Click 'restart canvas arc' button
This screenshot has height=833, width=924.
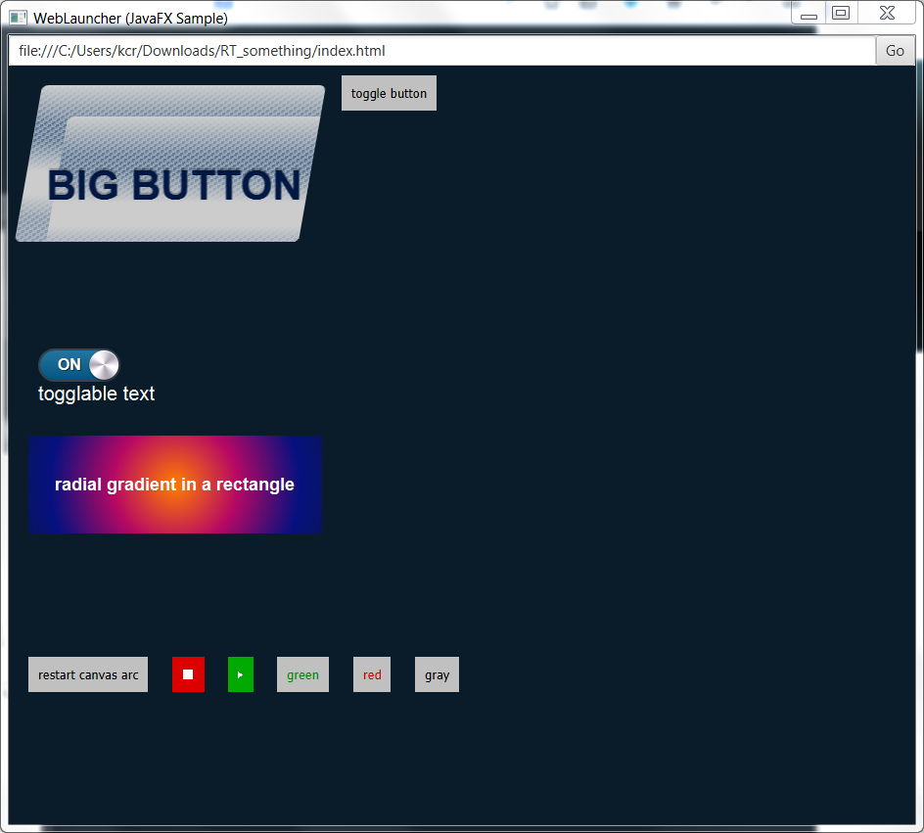point(88,674)
